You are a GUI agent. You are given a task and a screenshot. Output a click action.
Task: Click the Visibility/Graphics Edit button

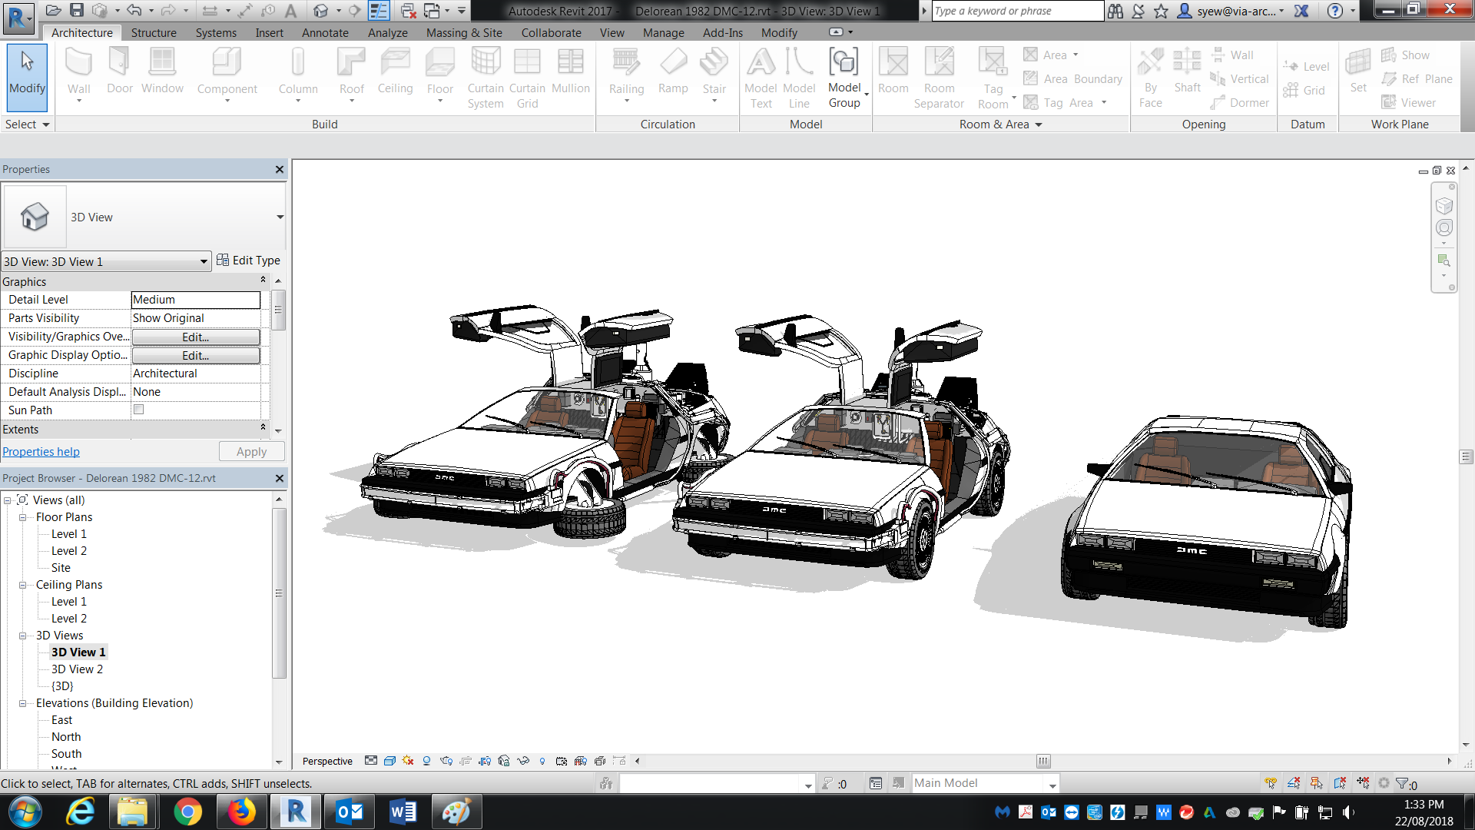(x=195, y=337)
